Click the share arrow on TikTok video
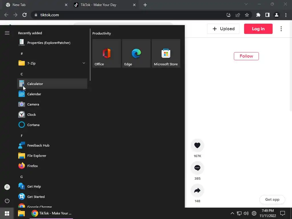 tap(197, 190)
